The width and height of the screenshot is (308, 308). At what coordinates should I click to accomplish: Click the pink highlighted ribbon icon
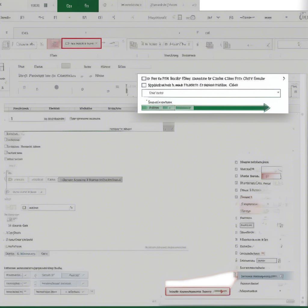[x=54, y=44]
